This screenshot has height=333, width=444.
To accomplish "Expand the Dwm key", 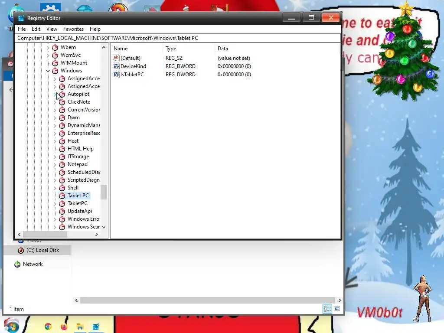I will (x=55, y=118).
